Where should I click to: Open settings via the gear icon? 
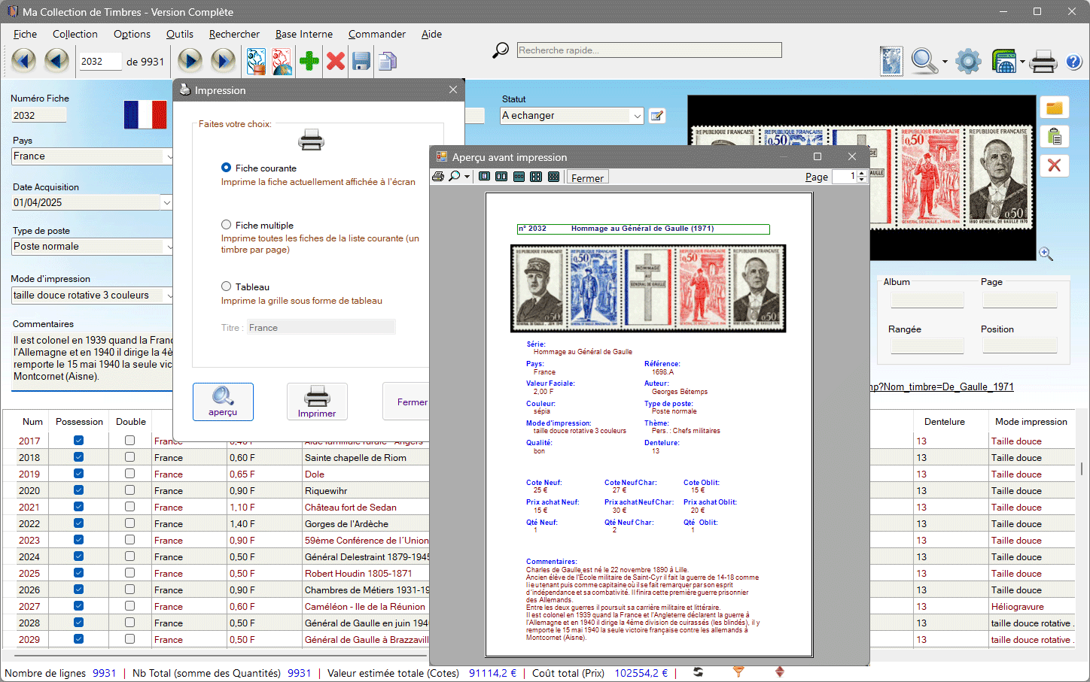[x=968, y=61]
